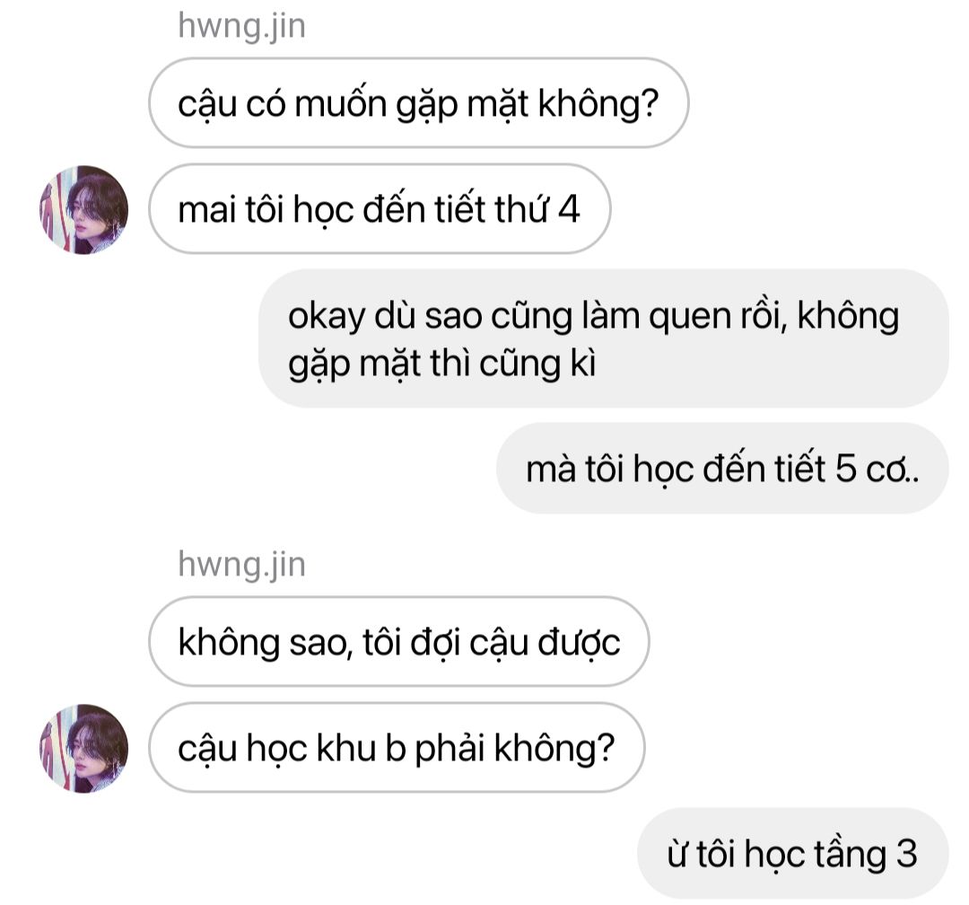This screenshot has height=905, width=969.
Task: Select the sent message 'ừ tôi học tầng 3'
Action: [793, 854]
